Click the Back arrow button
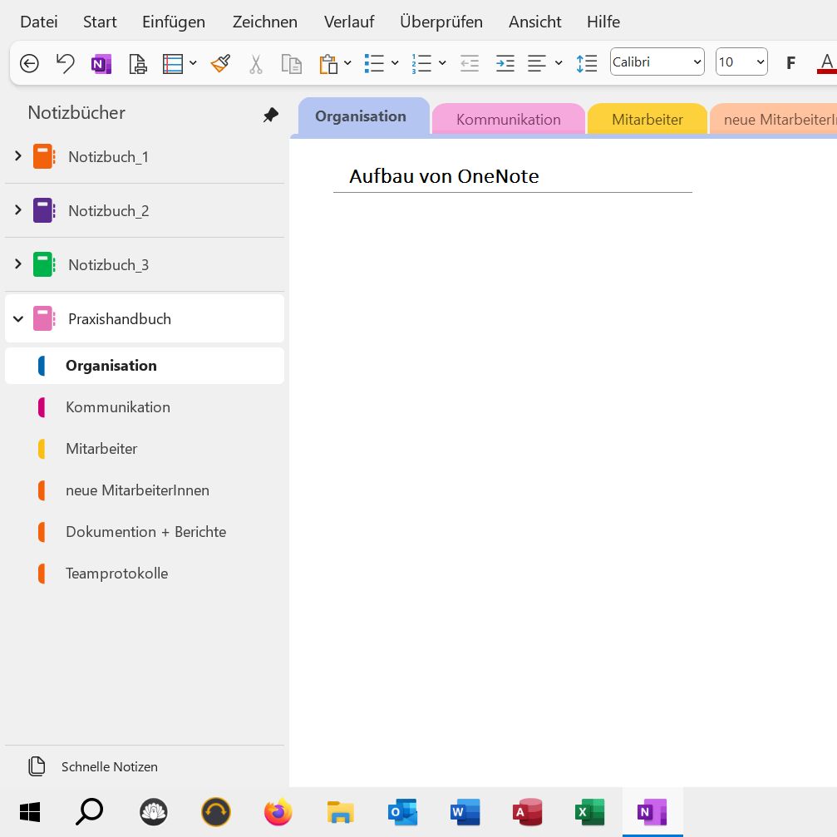837x837 pixels. pos(29,63)
